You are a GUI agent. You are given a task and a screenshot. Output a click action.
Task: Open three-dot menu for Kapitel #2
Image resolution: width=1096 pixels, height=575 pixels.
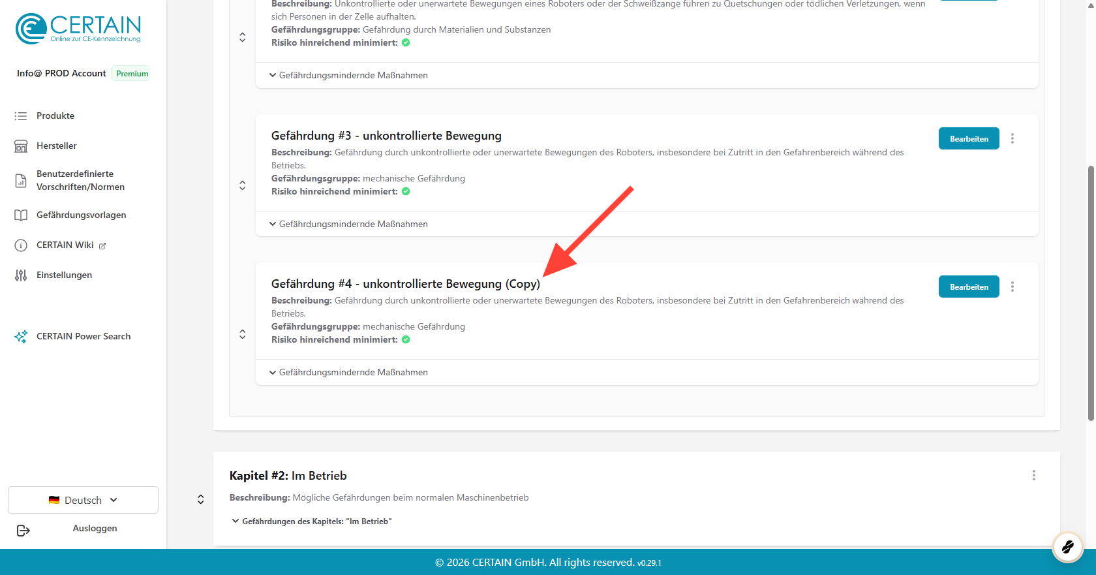point(1033,475)
